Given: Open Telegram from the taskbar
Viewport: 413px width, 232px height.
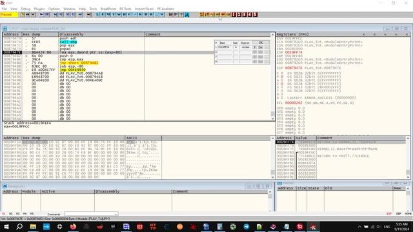Looking at the screenshot, I should [247, 226].
